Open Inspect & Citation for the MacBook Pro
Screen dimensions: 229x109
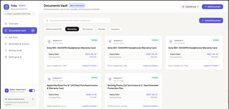[90, 106]
